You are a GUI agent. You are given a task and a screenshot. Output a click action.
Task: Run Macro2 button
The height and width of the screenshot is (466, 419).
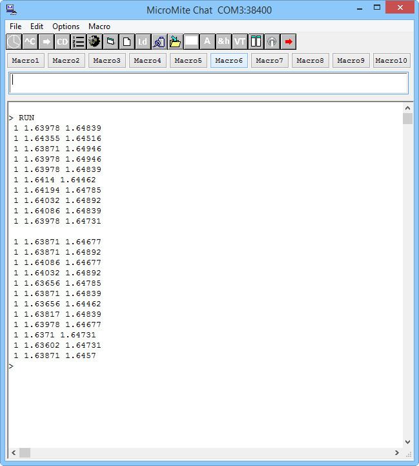[x=66, y=61]
